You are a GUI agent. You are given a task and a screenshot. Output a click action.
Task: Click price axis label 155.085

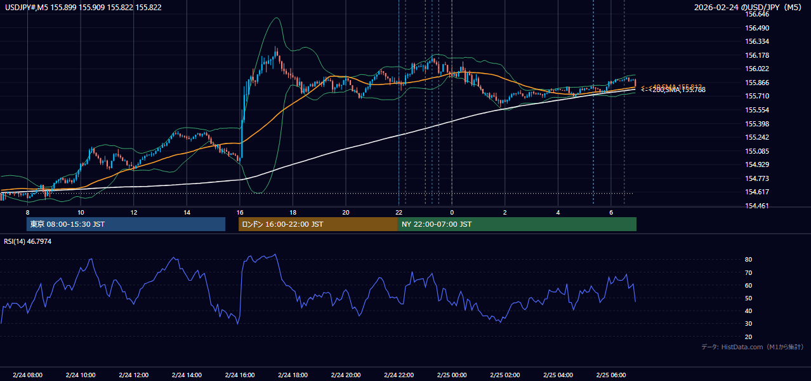[x=758, y=151]
